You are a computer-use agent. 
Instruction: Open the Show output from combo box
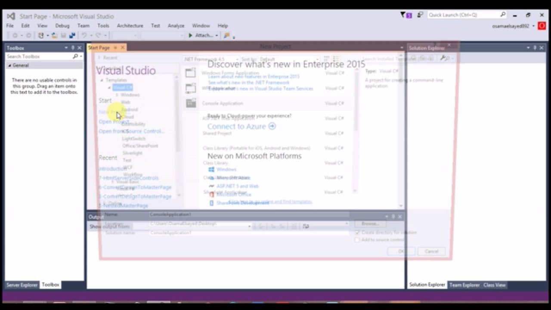(x=192, y=226)
